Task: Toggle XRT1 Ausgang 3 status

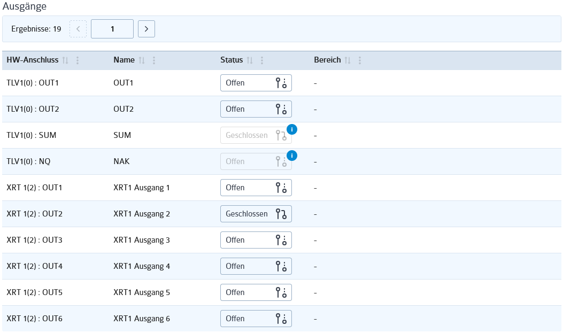Action: tap(256, 240)
